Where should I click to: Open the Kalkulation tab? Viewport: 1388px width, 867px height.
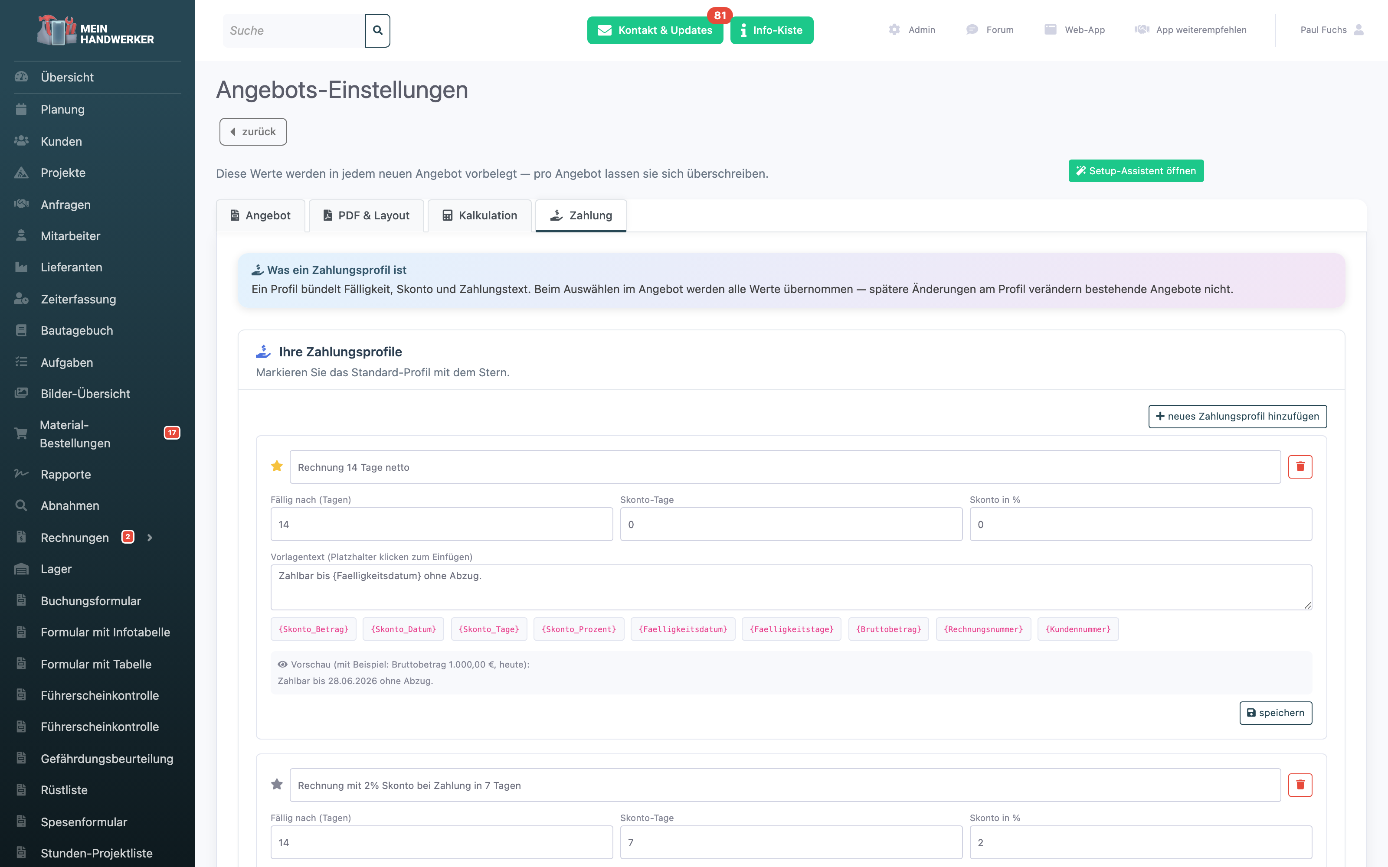click(480, 215)
